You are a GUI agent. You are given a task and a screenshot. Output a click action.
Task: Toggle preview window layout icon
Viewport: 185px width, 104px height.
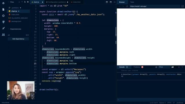click(x=111, y=2)
